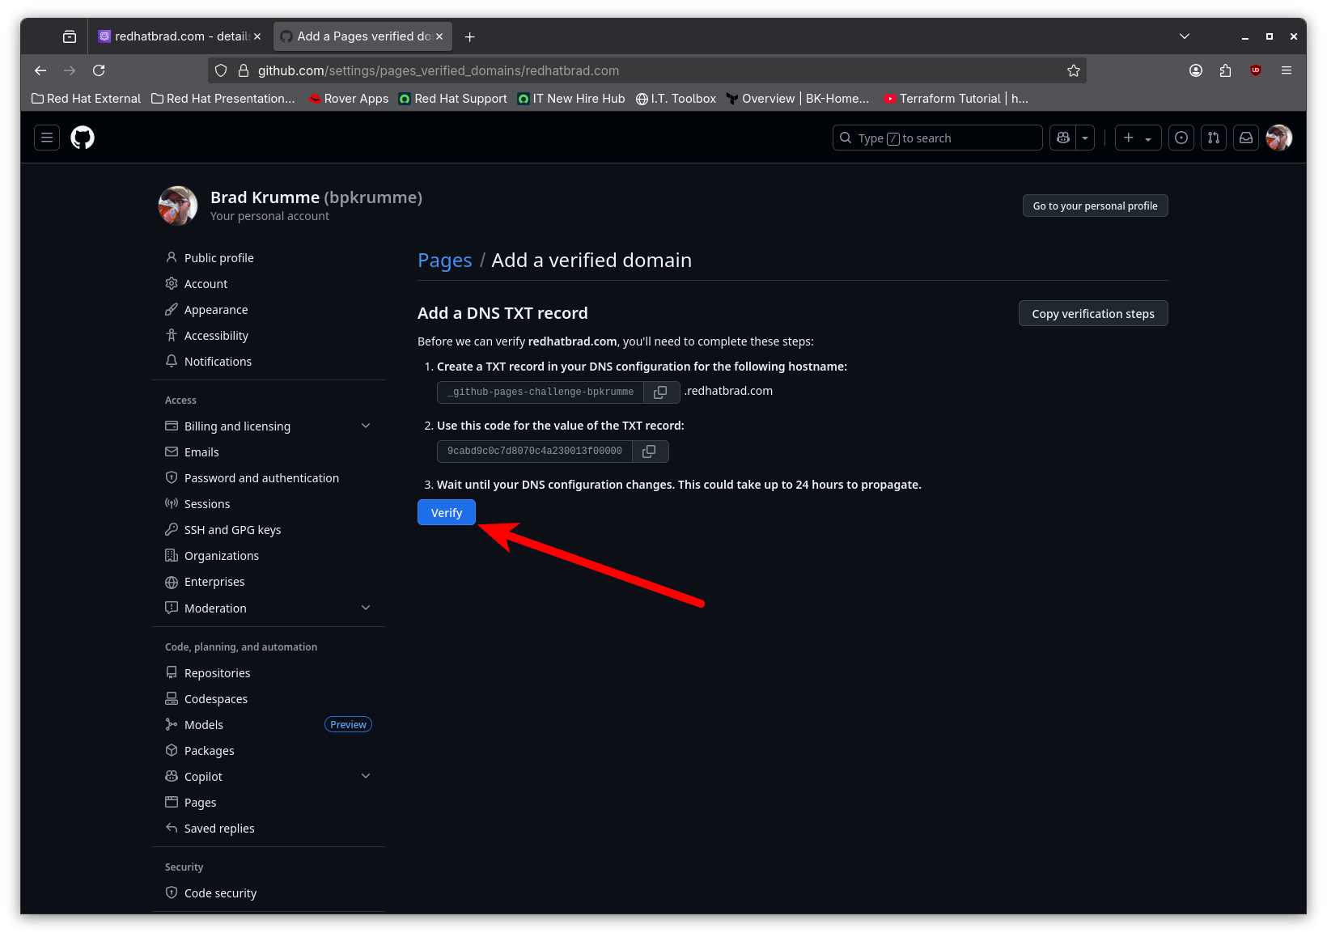
Task: Focus the GitHub search box
Action: coord(937,138)
